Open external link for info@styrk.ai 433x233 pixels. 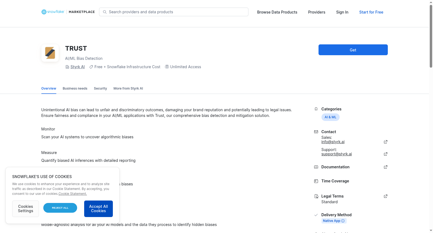pyautogui.click(x=386, y=142)
